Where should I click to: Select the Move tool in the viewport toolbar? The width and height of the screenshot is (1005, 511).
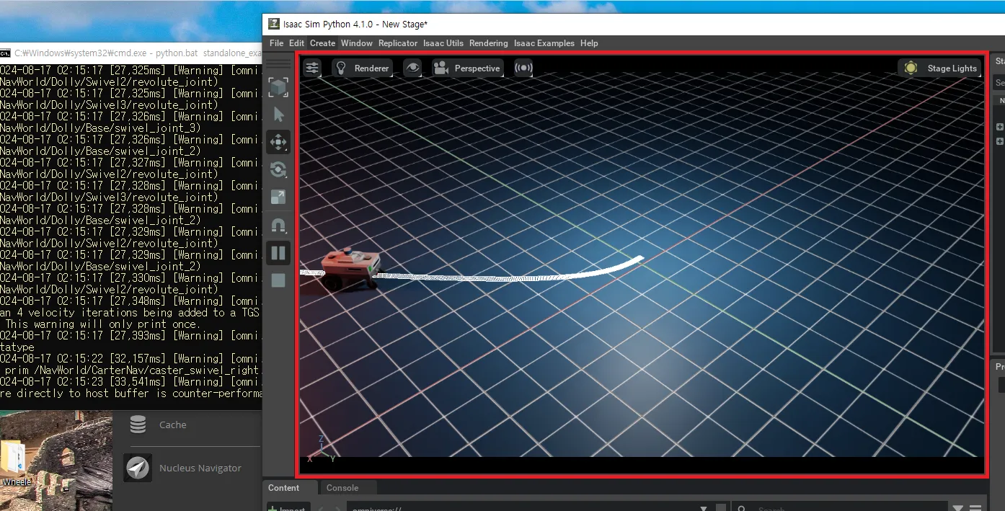pos(278,142)
